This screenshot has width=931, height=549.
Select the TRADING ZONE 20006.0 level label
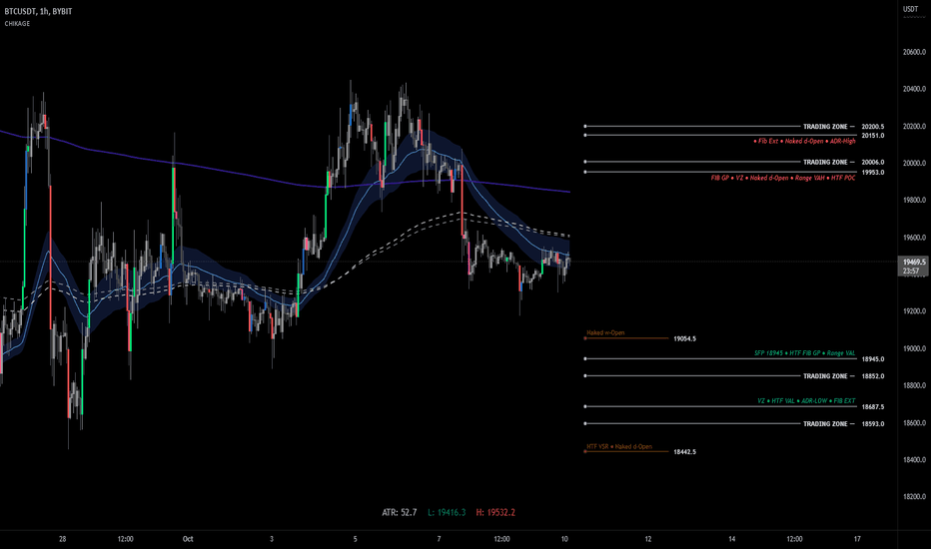point(829,162)
